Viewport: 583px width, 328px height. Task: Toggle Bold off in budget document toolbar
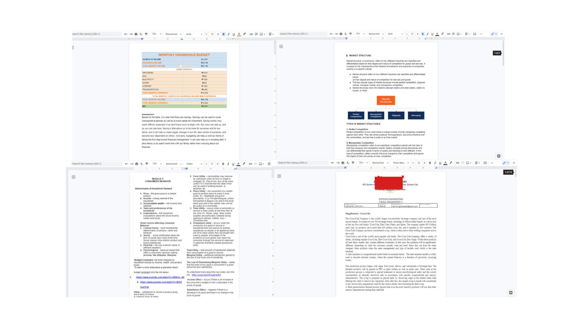click(223, 34)
